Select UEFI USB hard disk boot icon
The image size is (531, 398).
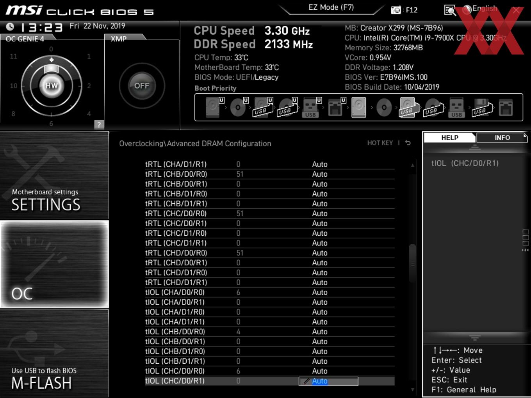[x=264, y=107]
